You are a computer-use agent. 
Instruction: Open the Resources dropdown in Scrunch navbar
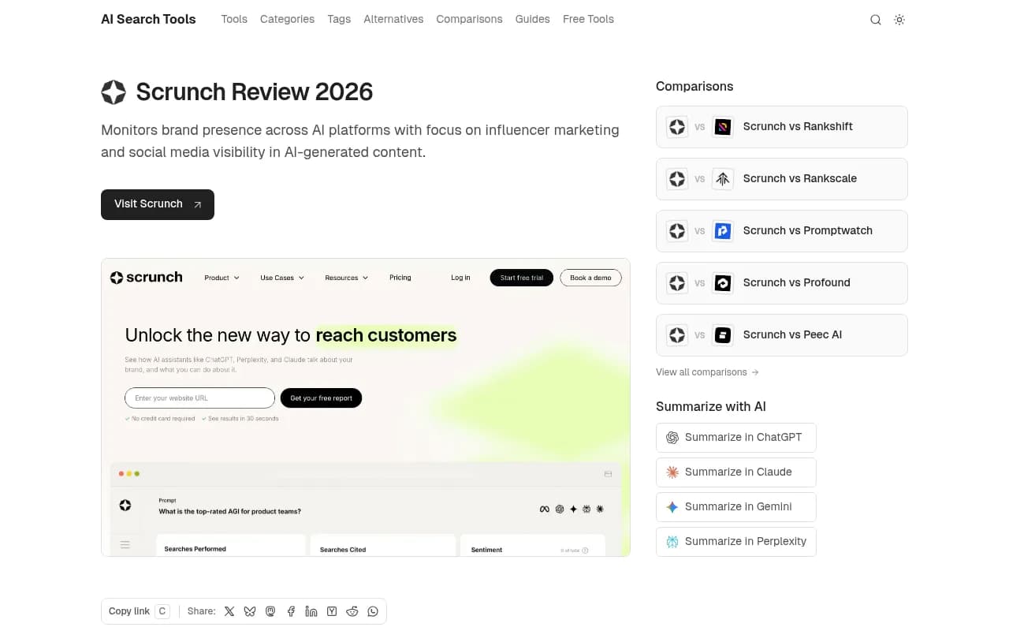click(x=346, y=278)
